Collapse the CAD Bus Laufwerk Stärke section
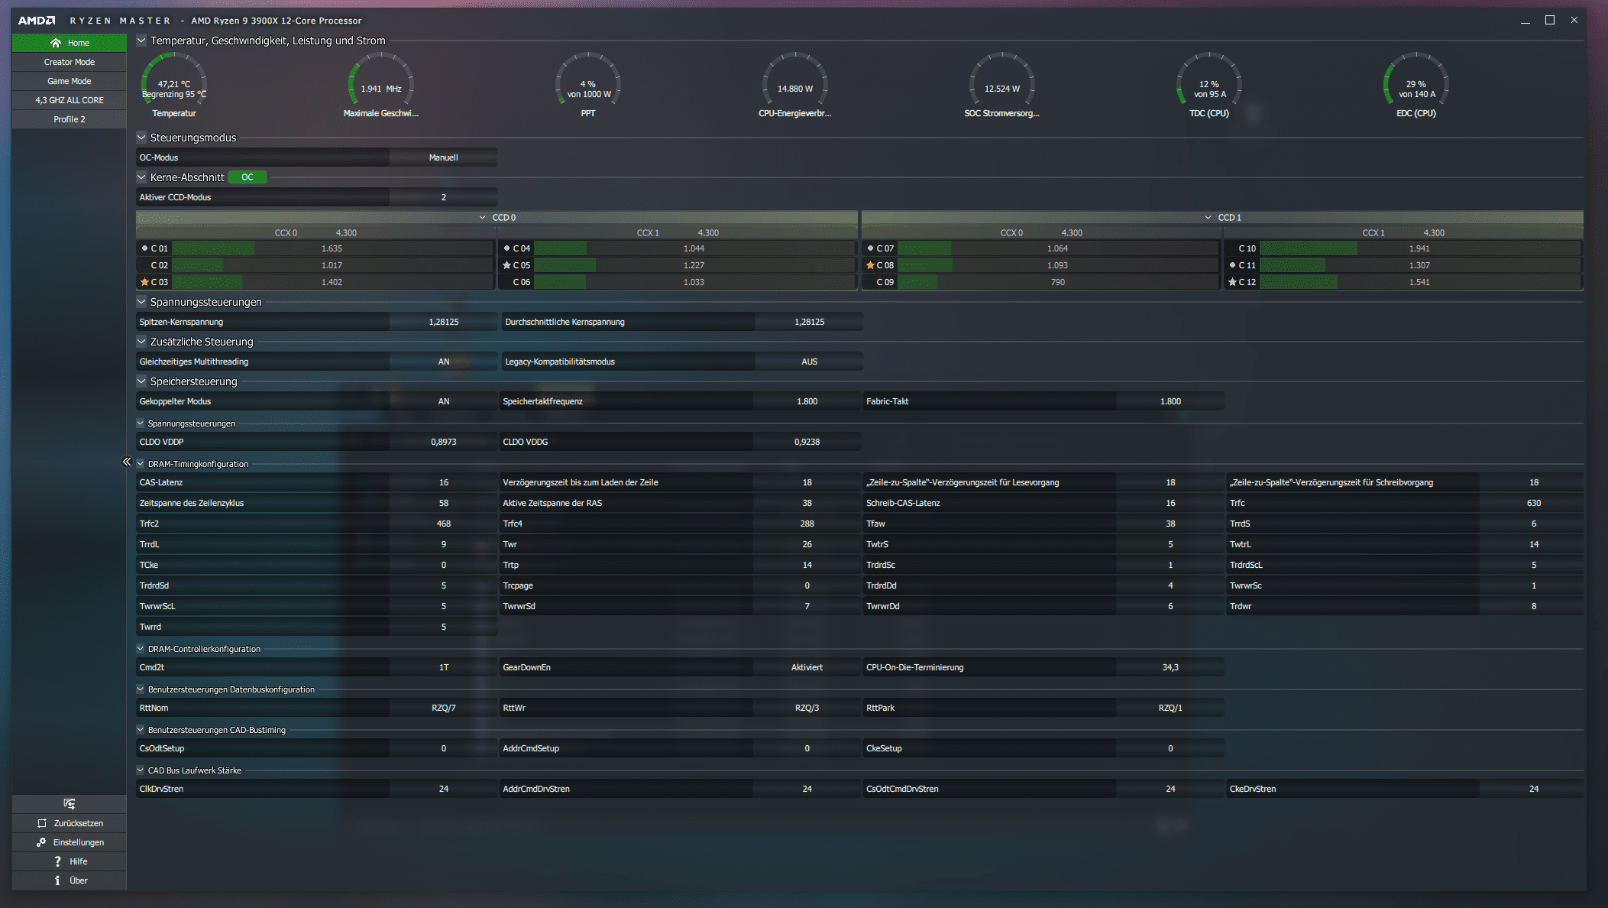 (141, 770)
